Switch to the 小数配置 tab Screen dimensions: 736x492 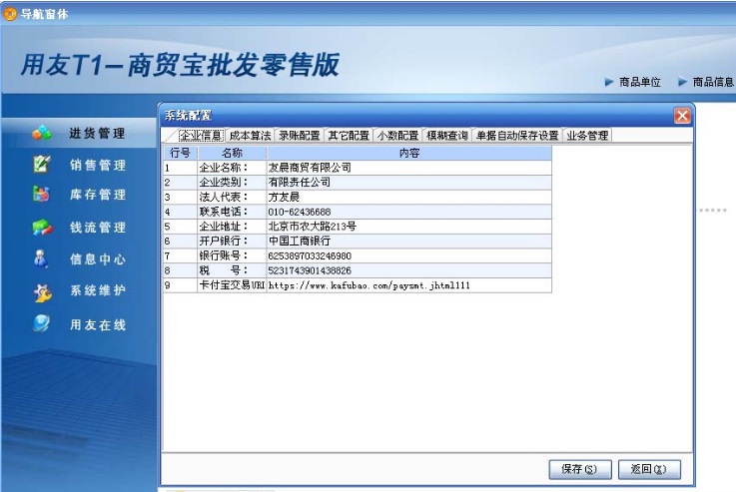(398, 136)
